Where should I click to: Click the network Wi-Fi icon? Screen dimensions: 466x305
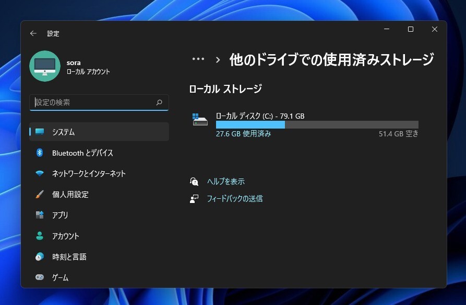40,173
